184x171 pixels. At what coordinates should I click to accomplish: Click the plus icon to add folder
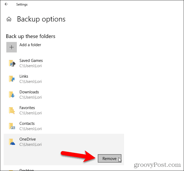12,47
